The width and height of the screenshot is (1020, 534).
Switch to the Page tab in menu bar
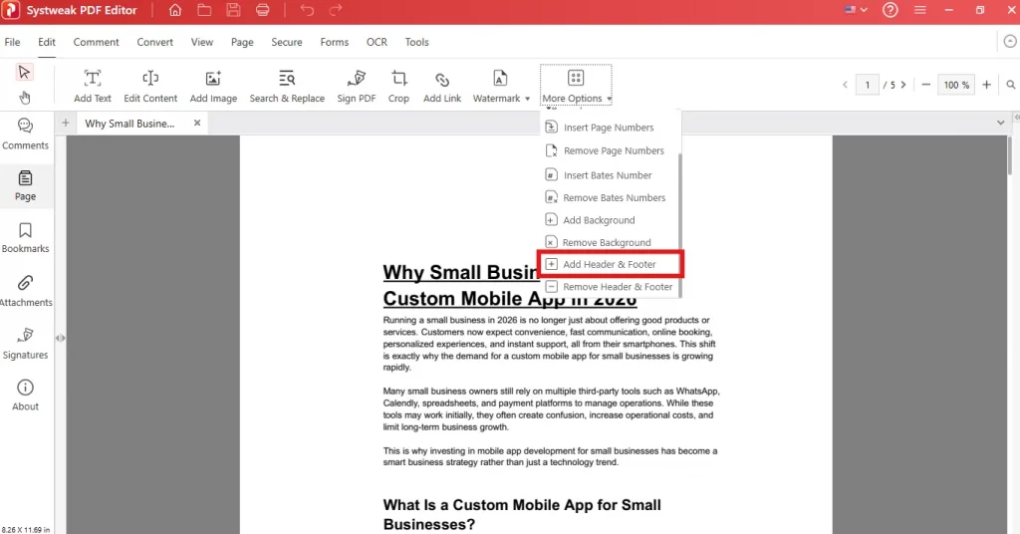coord(242,42)
